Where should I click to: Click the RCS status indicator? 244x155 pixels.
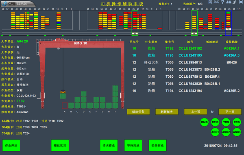coord(237,122)
